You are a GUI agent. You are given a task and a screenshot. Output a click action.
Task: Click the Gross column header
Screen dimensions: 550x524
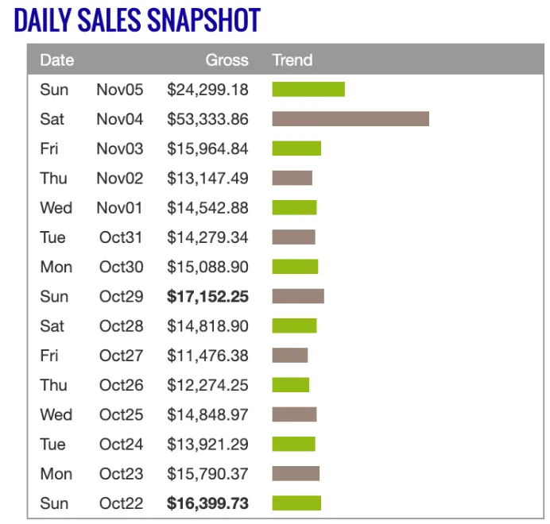tap(227, 60)
